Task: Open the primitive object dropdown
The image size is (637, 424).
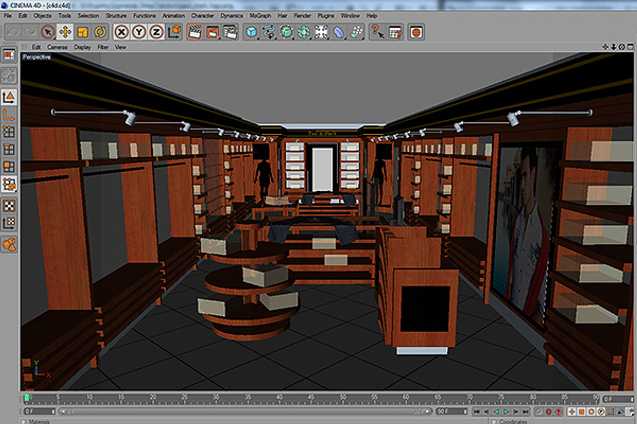Action: pyautogui.click(x=249, y=33)
